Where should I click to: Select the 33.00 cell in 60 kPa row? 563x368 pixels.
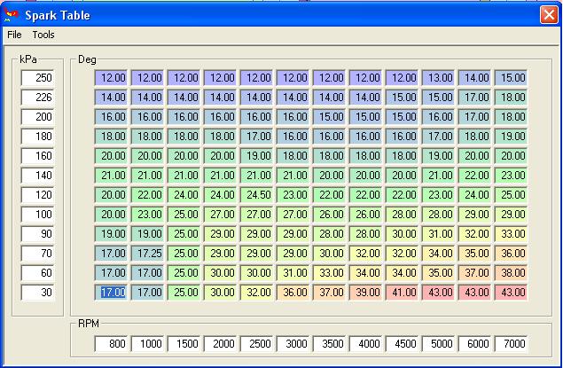click(329, 273)
